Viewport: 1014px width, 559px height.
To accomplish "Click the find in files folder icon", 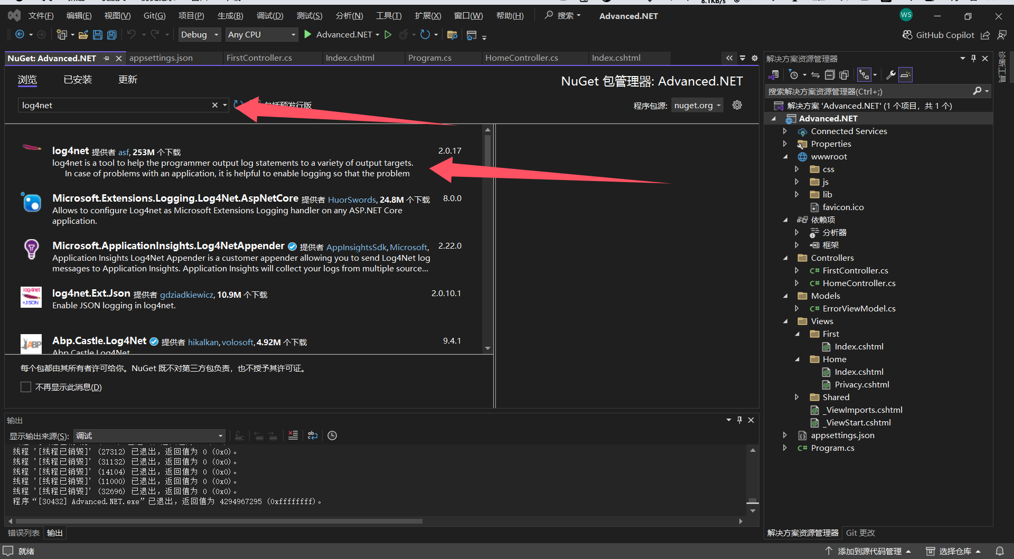I will [x=452, y=35].
